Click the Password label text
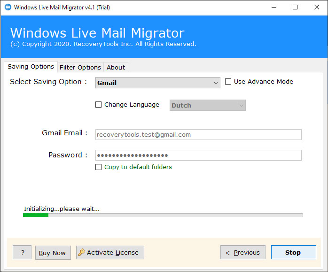Screen dimensions: 328x272 (x=68, y=155)
